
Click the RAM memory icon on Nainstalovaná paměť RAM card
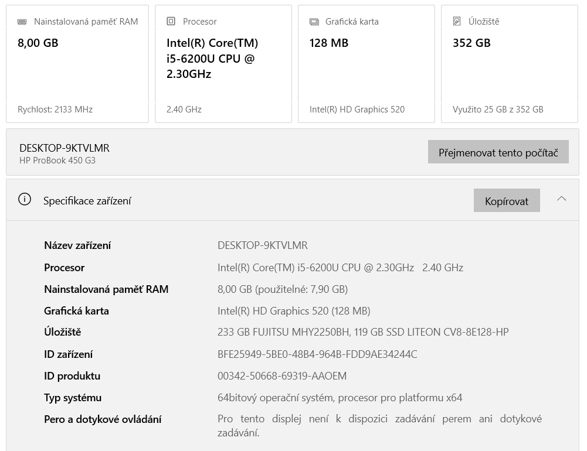[x=22, y=21]
